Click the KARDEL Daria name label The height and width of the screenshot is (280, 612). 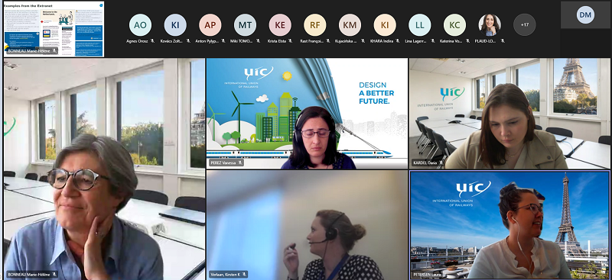click(425, 163)
